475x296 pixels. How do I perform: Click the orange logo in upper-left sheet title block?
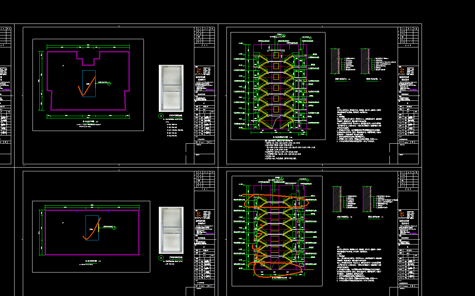pyautogui.click(x=198, y=71)
